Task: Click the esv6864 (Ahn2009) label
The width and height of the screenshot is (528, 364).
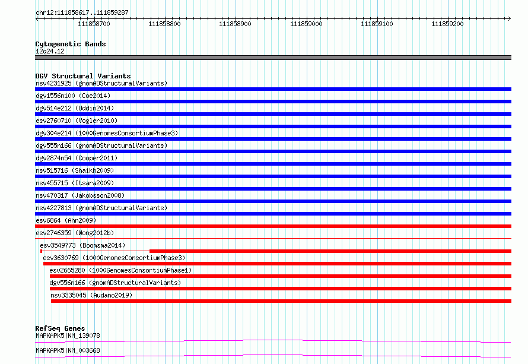Action: [66, 220]
